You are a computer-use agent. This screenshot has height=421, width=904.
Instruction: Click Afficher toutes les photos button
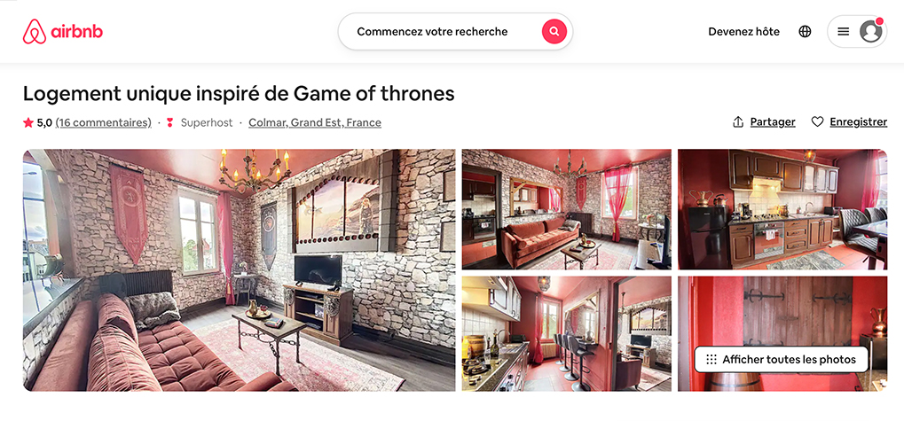[x=782, y=359]
